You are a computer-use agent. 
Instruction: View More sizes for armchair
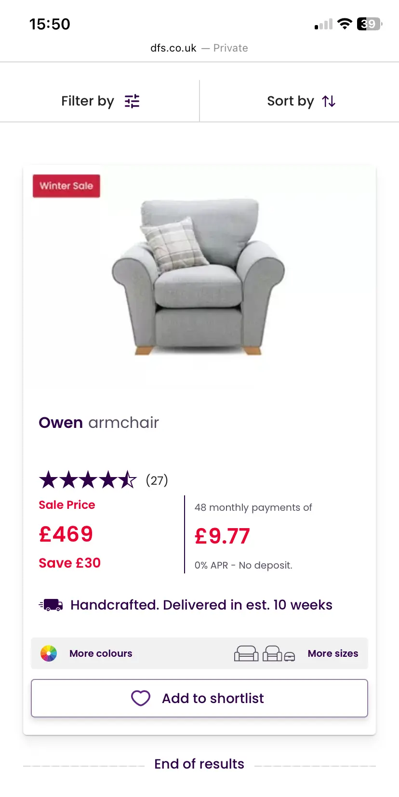[332, 653]
